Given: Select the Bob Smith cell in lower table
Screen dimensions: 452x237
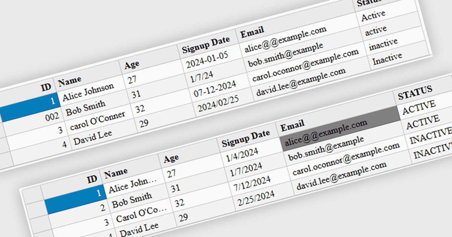Looking at the screenshot, I should (x=132, y=200).
